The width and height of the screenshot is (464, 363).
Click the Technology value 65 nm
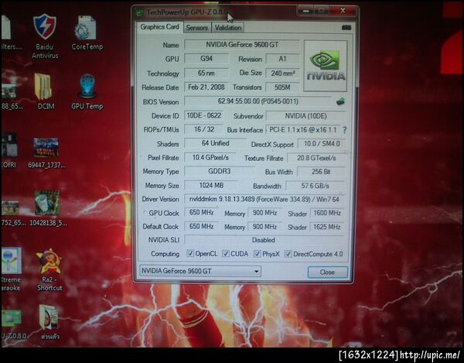tap(206, 73)
